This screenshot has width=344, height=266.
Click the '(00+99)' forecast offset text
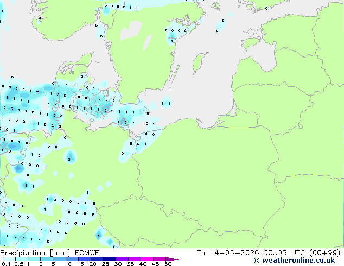coord(325,253)
